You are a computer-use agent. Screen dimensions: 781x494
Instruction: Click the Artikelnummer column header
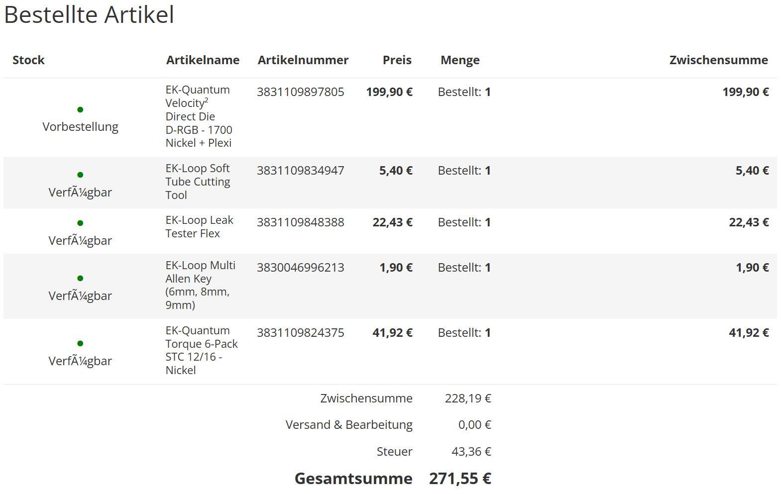coord(303,60)
